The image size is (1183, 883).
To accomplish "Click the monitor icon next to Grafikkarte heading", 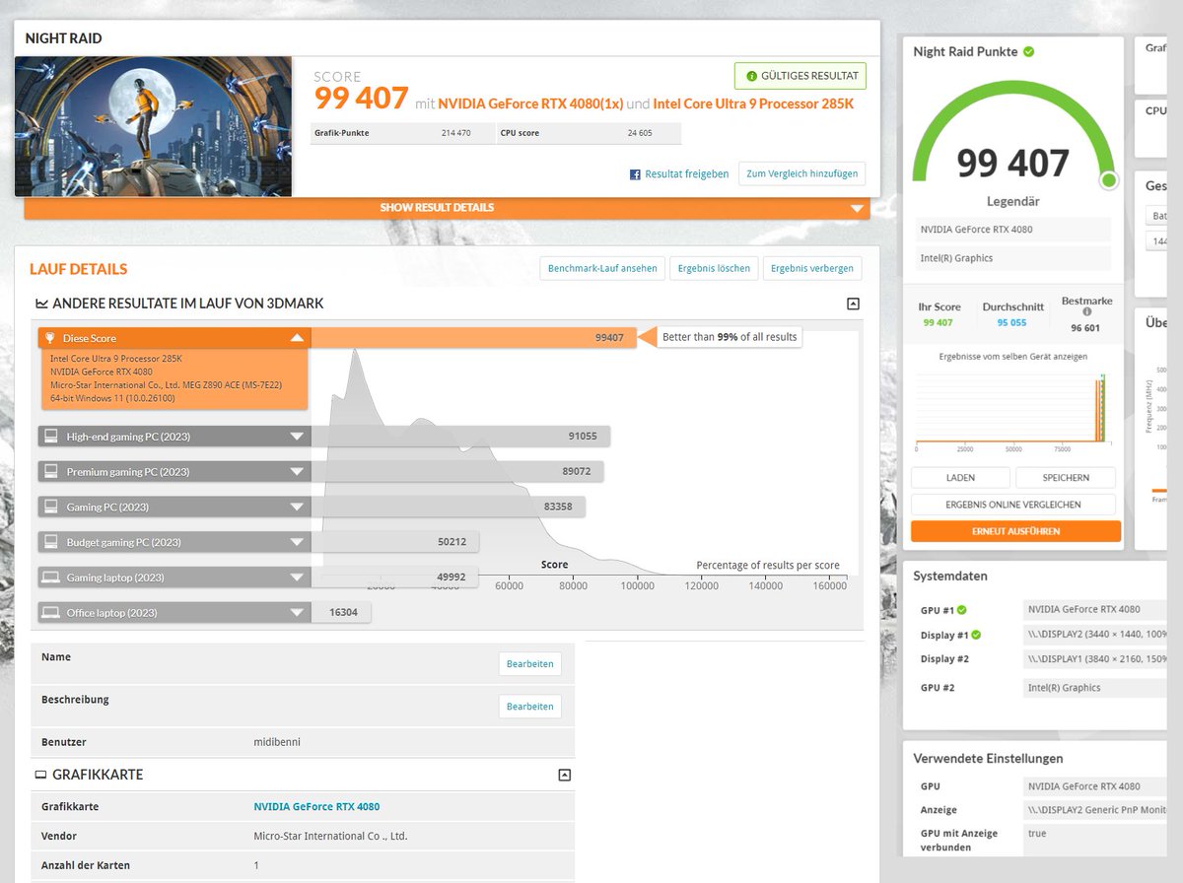I will point(40,776).
